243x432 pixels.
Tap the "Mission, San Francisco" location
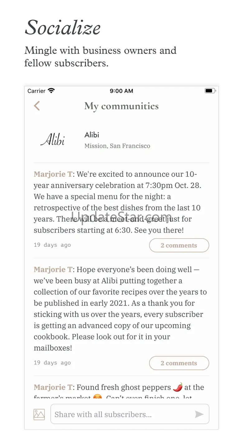tap(117, 146)
